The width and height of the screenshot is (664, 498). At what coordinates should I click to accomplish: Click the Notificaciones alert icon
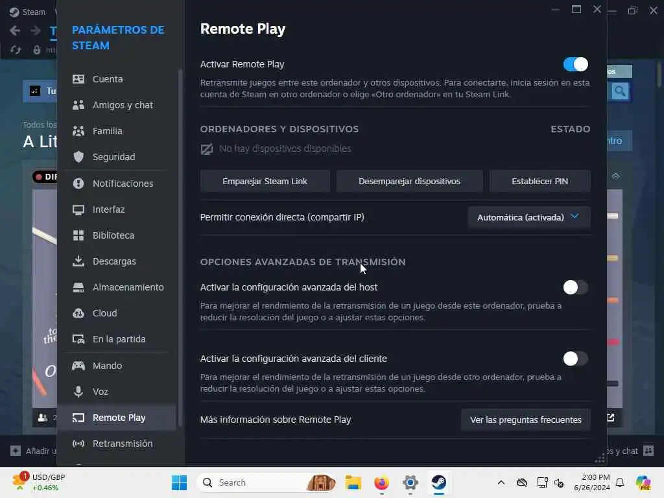[78, 184]
